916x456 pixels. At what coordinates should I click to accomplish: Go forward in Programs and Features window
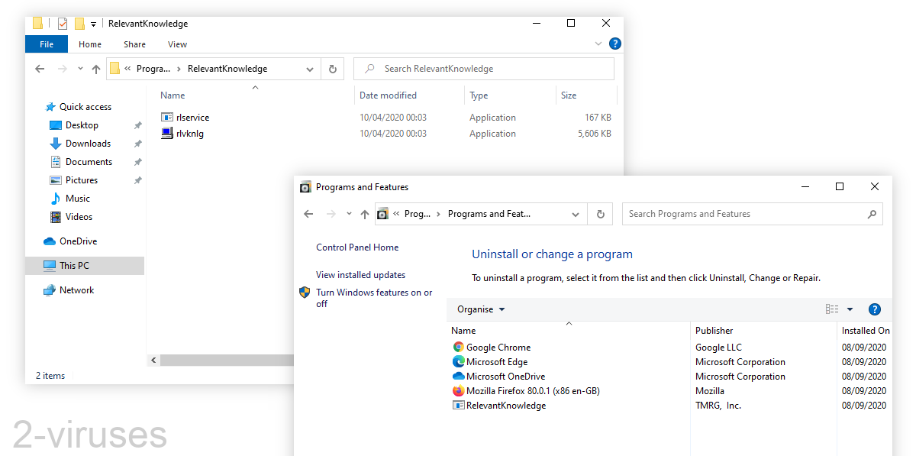click(331, 214)
